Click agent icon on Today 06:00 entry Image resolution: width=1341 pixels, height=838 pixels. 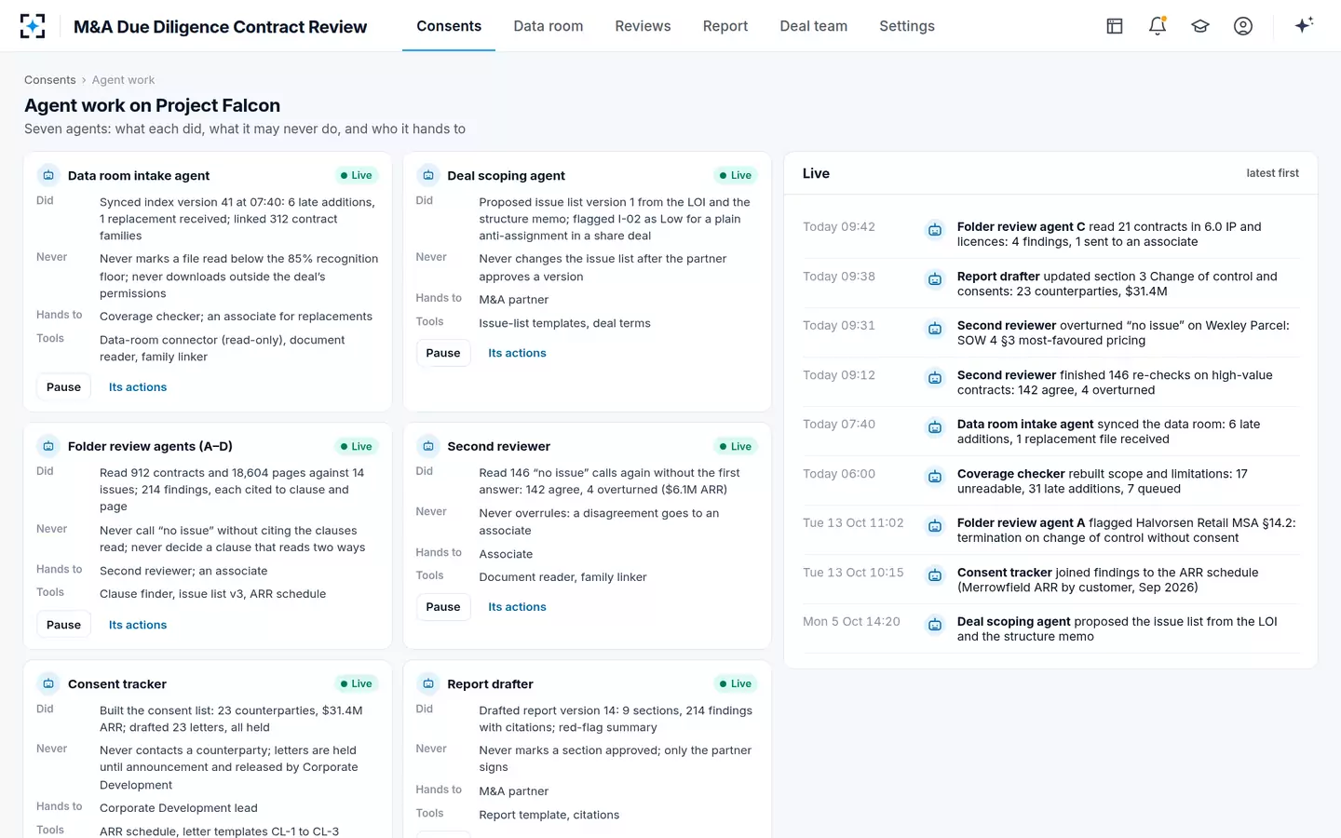point(935,477)
